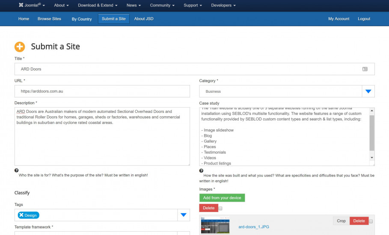Viewport: 389px width, 235px height.
Task: Click into the URL input field
Action: click(x=102, y=91)
